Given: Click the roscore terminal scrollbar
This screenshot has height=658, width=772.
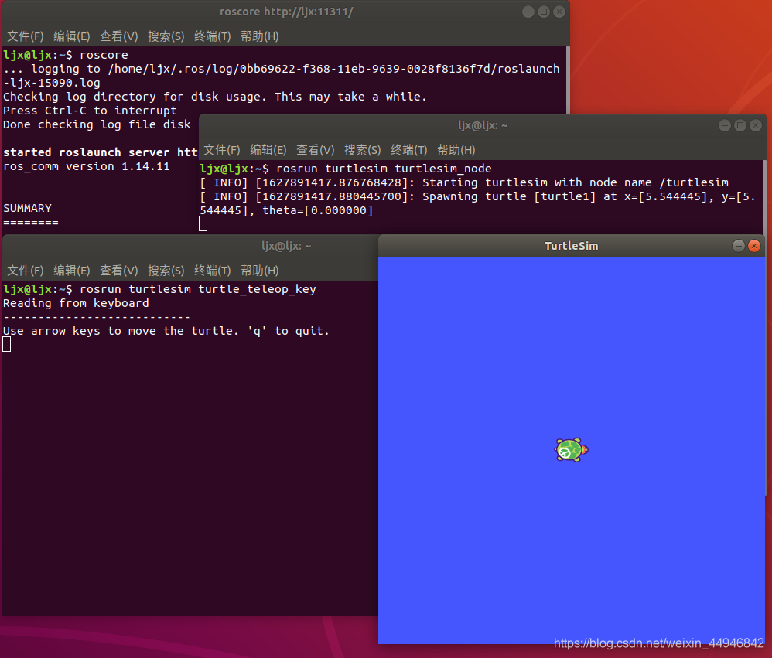Looking at the screenshot, I should point(568,79).
